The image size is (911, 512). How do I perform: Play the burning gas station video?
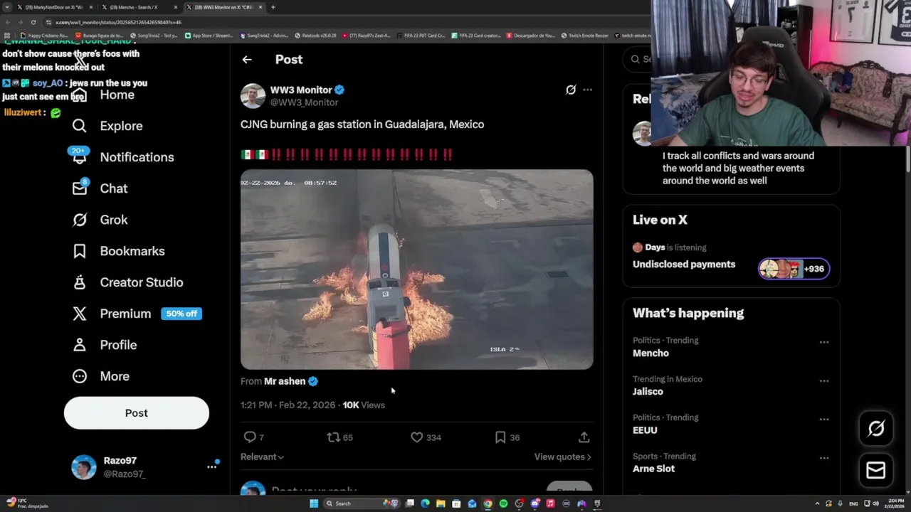pos(416,270)
